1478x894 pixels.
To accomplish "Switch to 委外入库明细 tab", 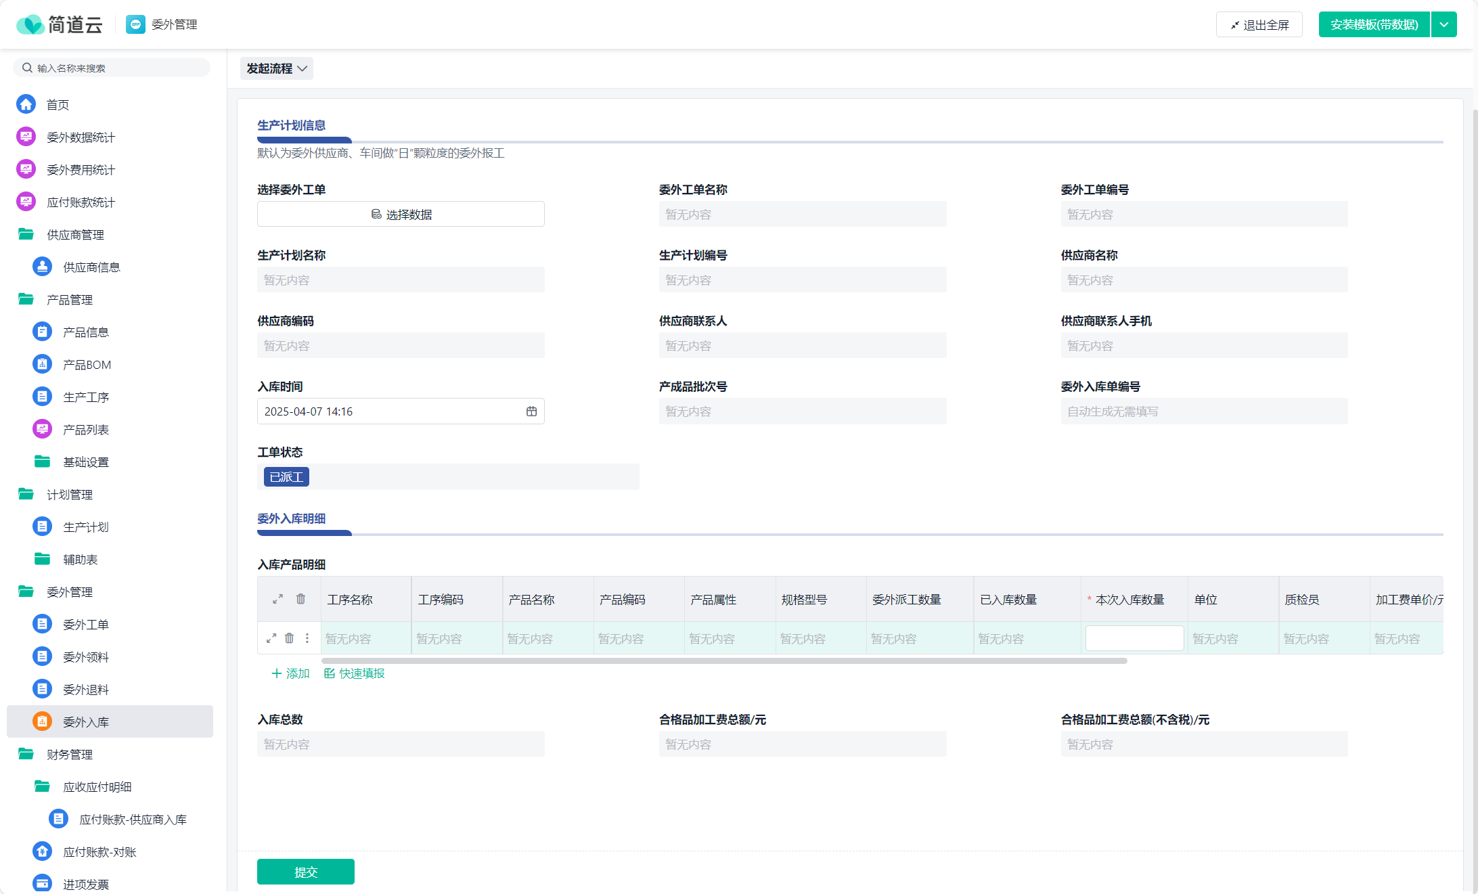I will tap(291, 518).
